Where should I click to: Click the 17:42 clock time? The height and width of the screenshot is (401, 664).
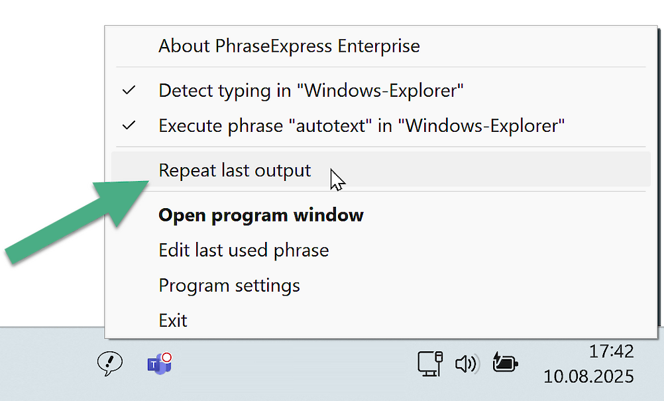point(611,351)
